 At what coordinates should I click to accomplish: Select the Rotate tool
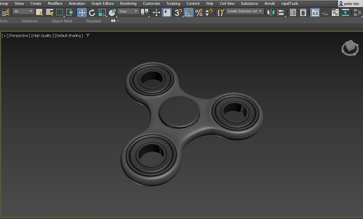pyautogui.click(x=92, y=12)
